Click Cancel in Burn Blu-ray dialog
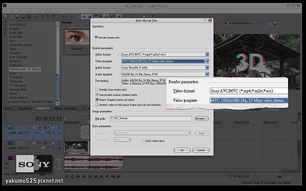Screen dimensions: 306x191 click(x=200, y=150)
